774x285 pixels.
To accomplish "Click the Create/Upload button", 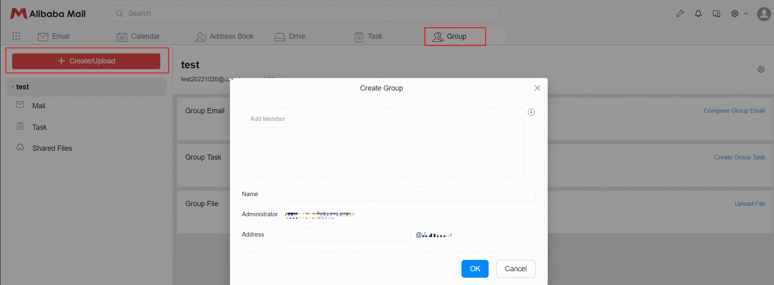I will click(x=86, y=61).
